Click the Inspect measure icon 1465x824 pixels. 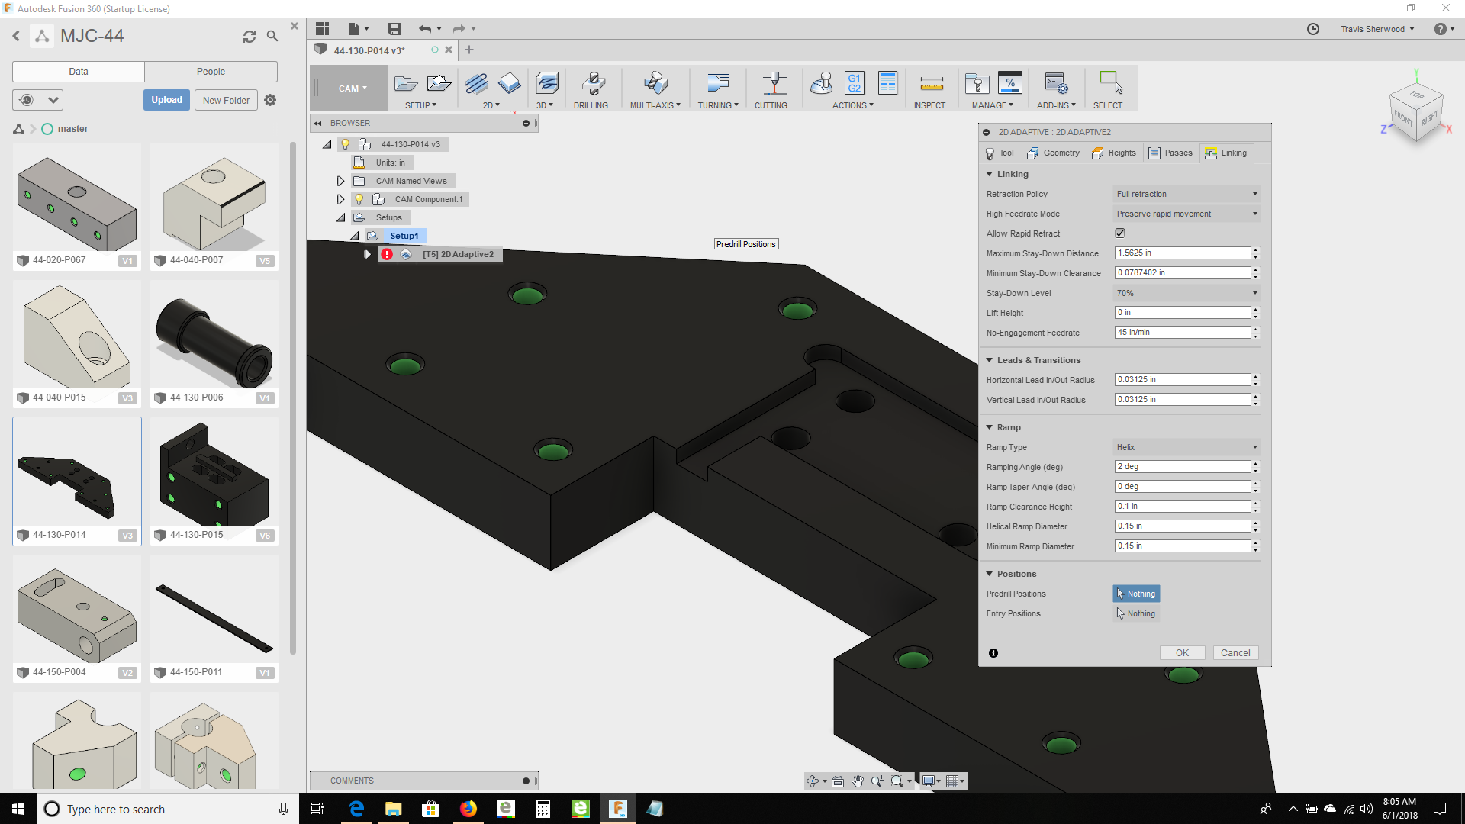931,84
